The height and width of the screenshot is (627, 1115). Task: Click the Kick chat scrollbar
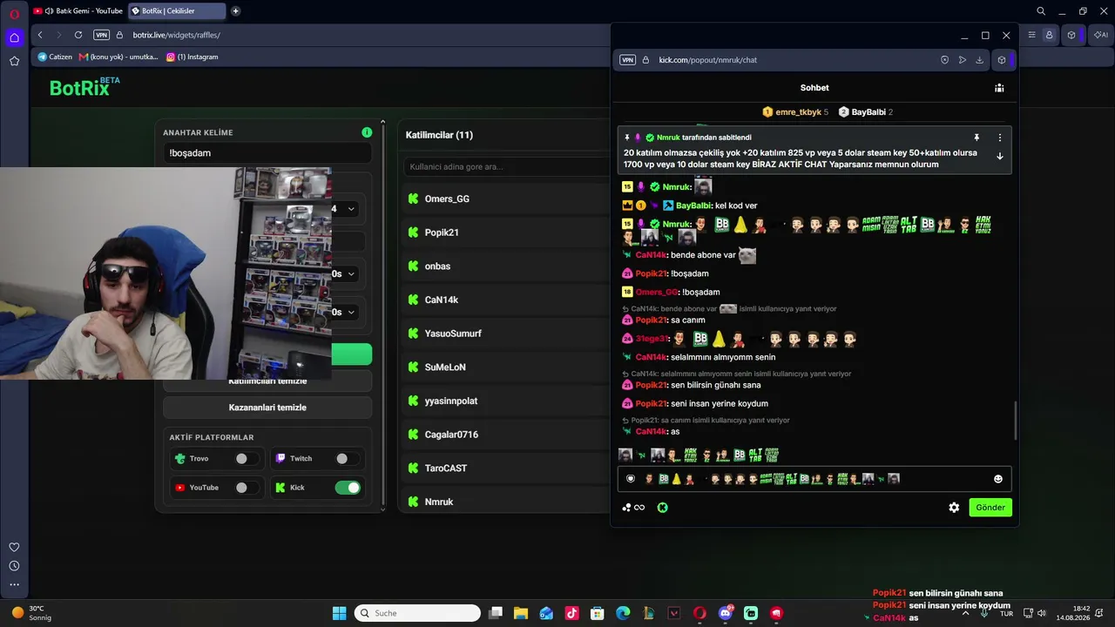pyautogui.click(x=1016, y=421)
